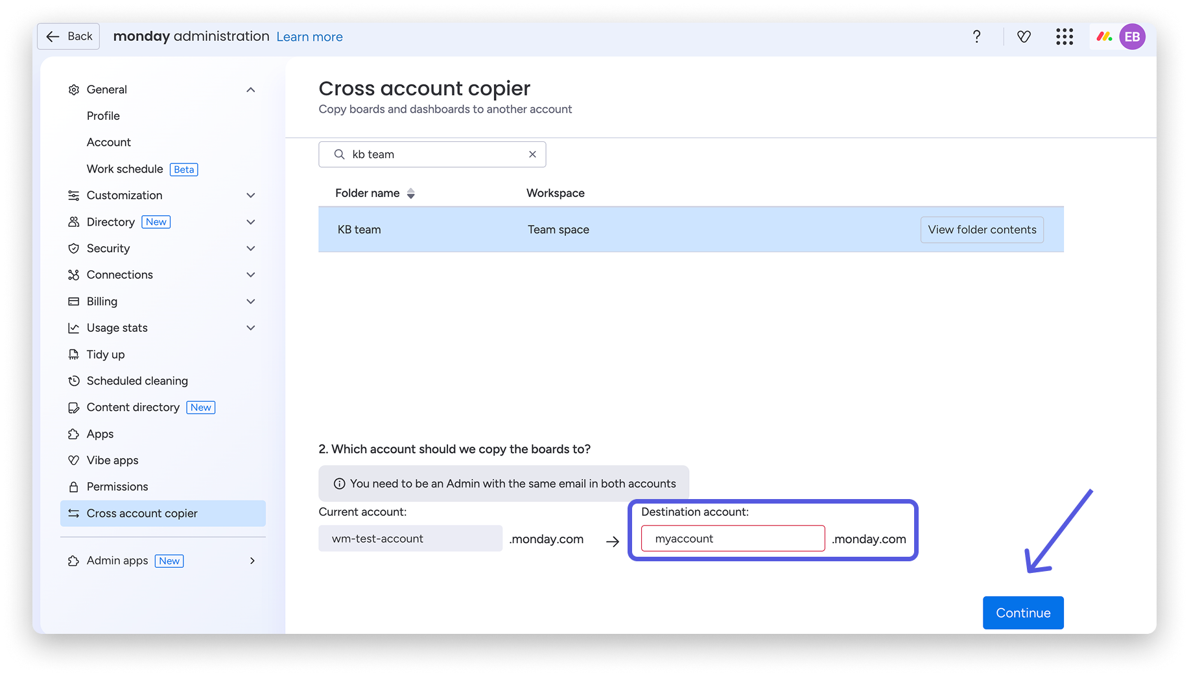Click the Vibe apps heart icon

coord(74,460)
